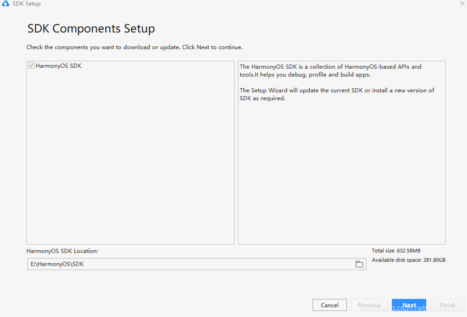
Task: Click the 'HarmonyOS SDK Location:' label
Action: (x=62, y=251)
